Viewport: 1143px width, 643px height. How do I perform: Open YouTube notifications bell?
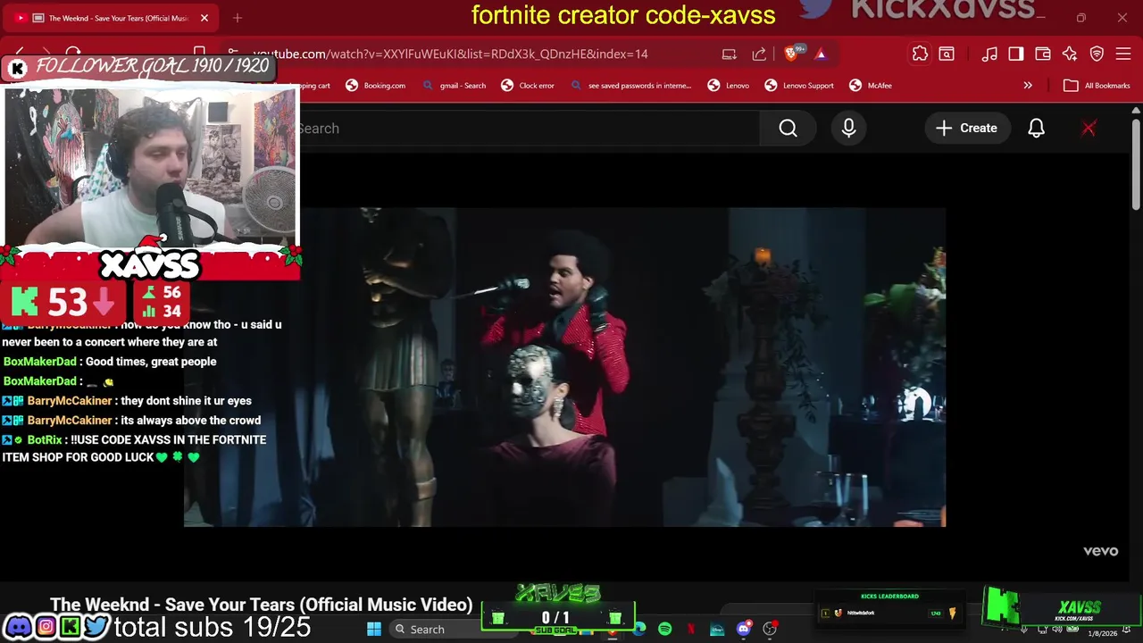coord(1036,129)
